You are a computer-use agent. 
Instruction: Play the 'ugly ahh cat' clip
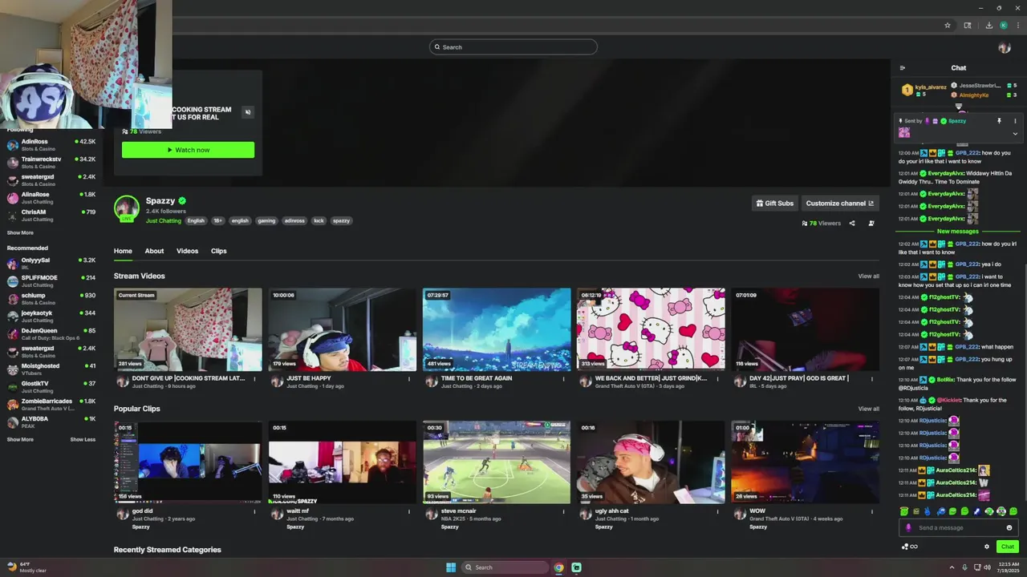coord(651,462)
